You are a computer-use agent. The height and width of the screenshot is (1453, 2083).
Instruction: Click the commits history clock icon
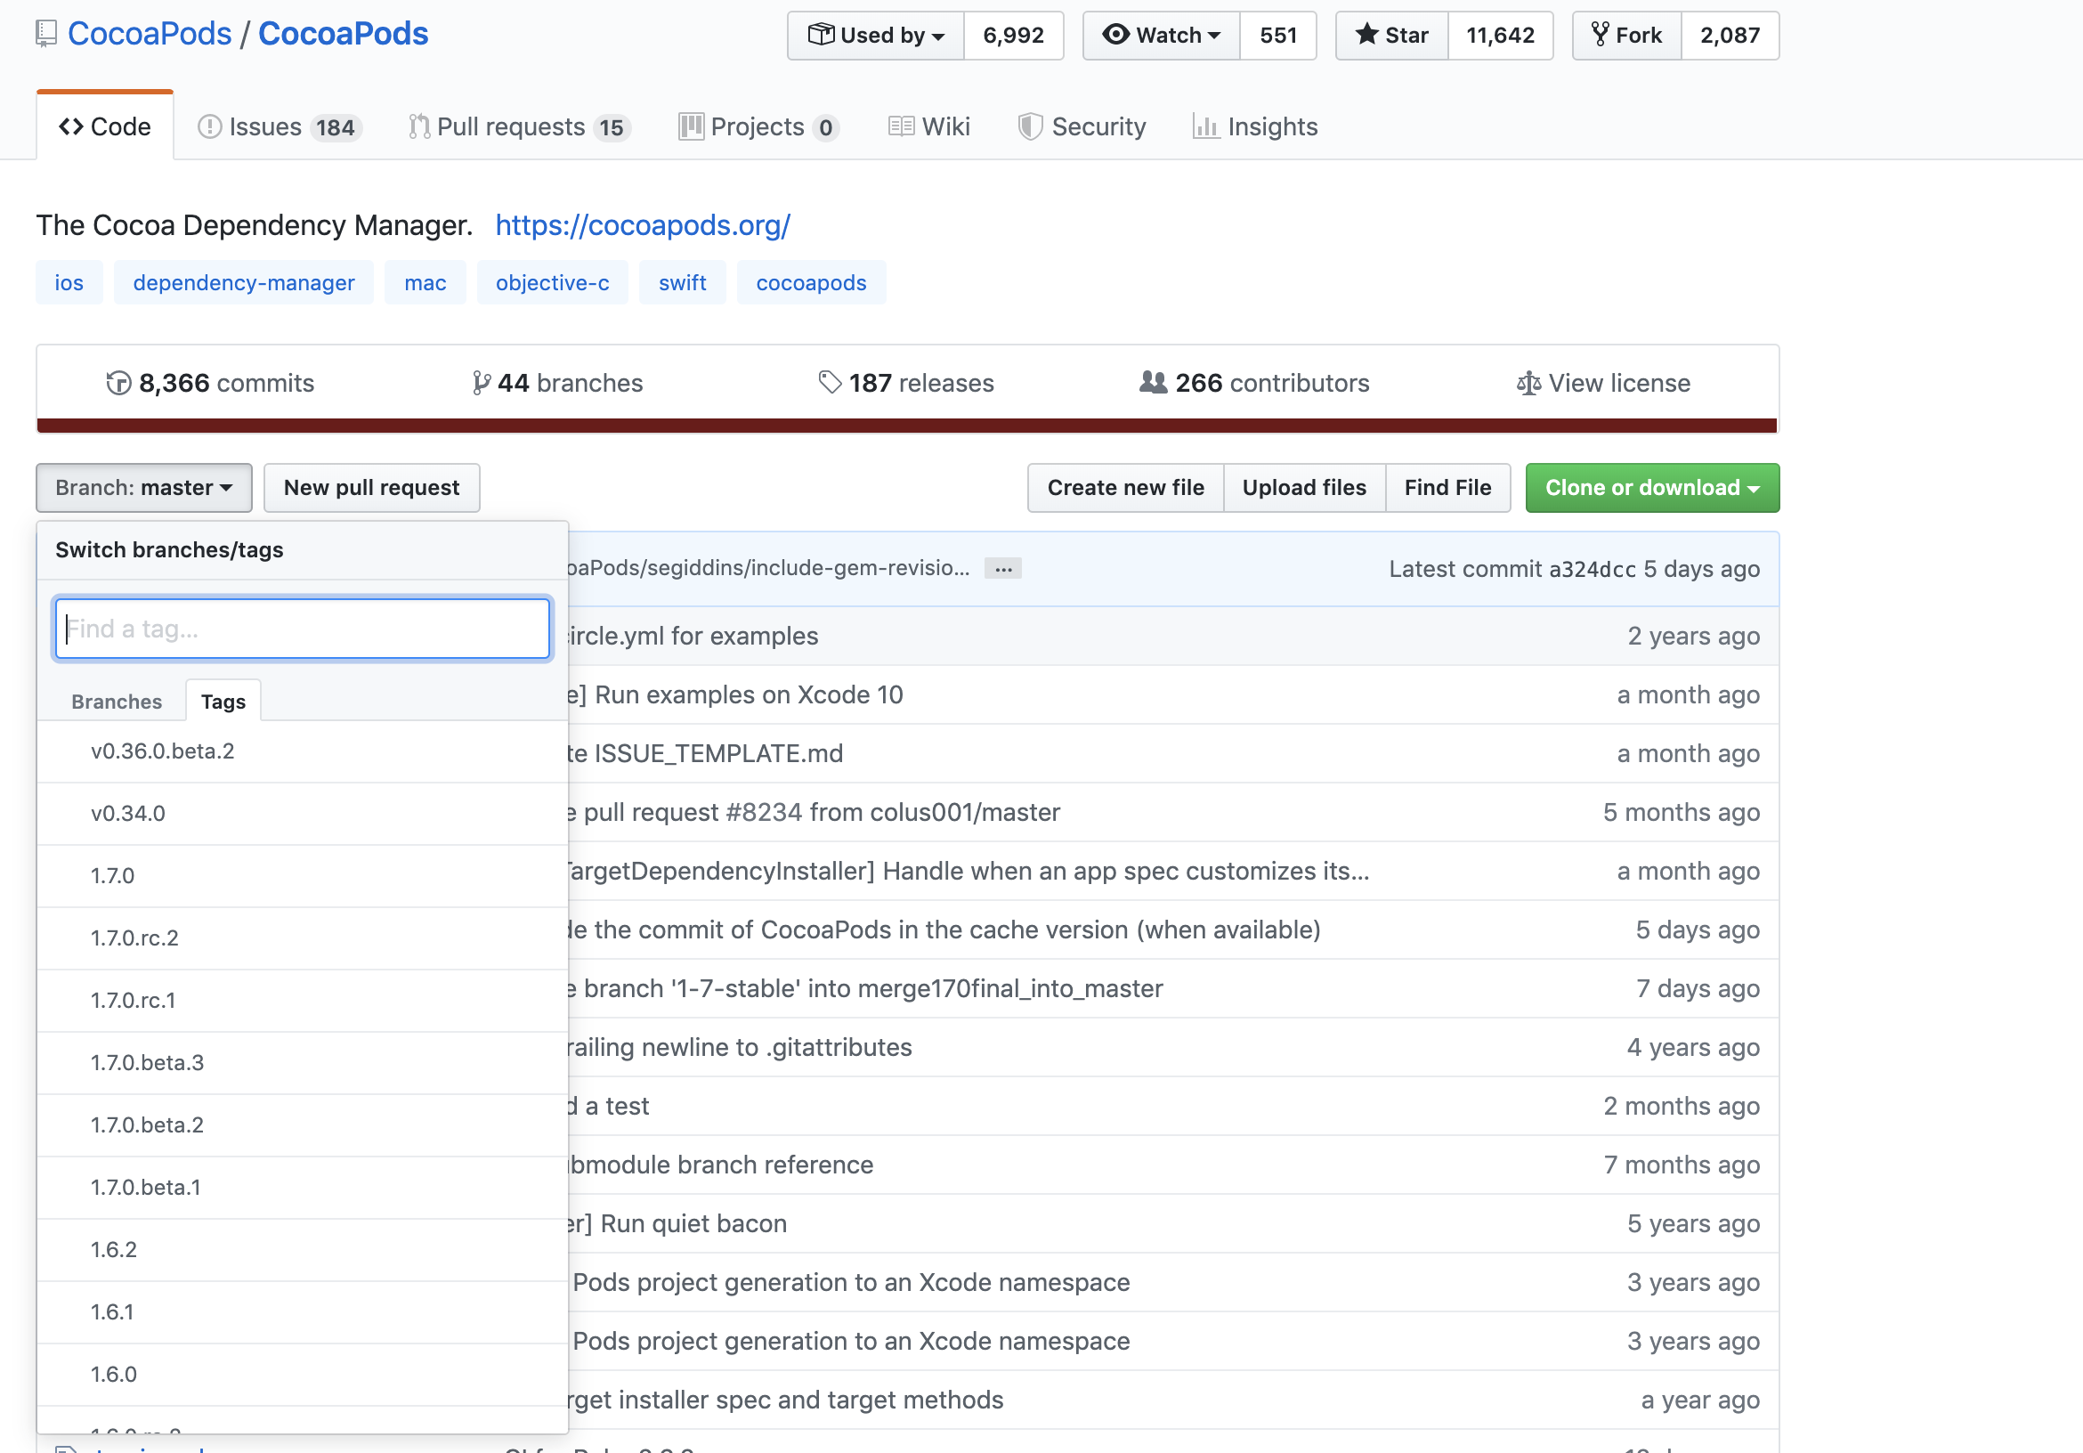click(x=118, y=383)
